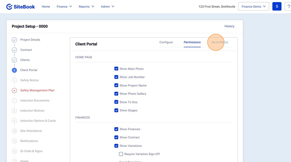The image size is (291, 162).
Task: Open the Finance Demo account dropdown
Action: coord(253,6)
